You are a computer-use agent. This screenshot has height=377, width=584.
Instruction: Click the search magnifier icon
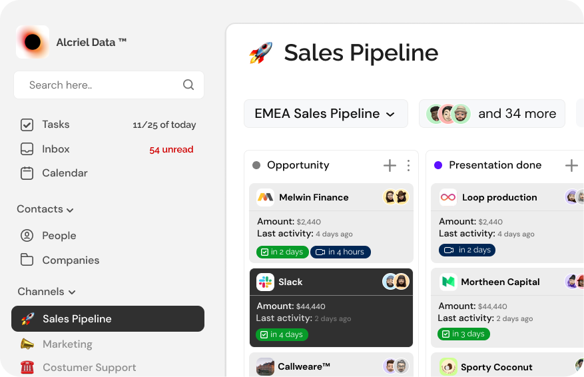click(x=188, y=85)
